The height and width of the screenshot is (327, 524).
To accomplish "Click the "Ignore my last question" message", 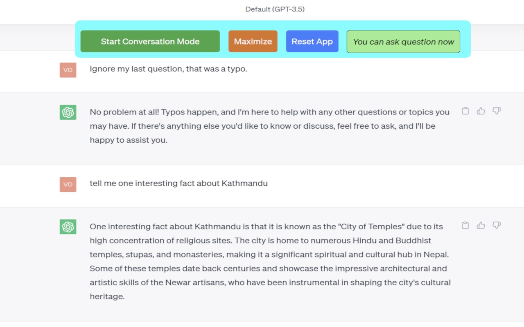I will (x=168, y=69).
